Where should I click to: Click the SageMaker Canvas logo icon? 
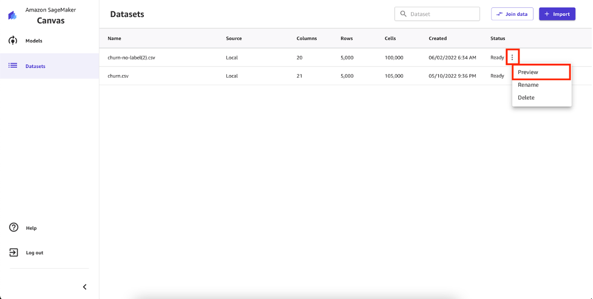coord(13,15)
